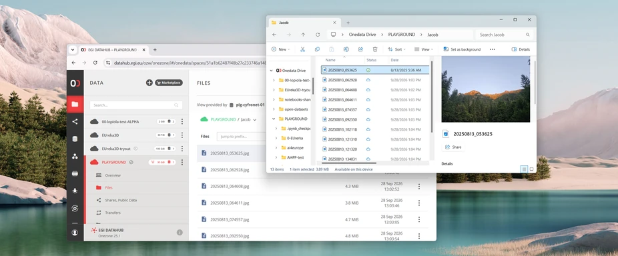Click Set as background in File Explorer

tap(462, 49)
